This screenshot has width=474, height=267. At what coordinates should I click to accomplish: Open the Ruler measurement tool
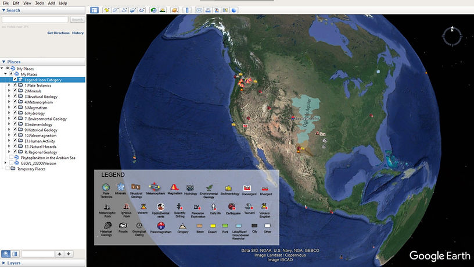(187, 10)
